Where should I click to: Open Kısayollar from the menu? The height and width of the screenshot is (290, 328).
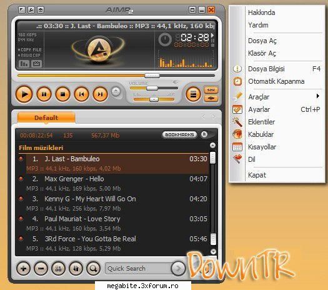click(277, 147)
